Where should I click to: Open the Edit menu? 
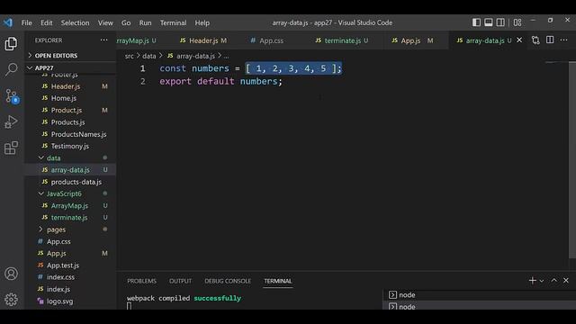(46, 22)
